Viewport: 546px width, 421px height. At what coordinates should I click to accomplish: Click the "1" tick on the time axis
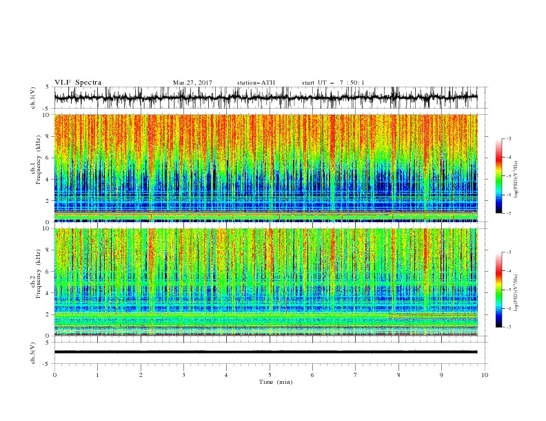(x=97, y=375)
